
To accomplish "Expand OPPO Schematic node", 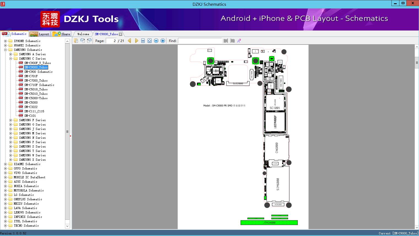I will coord(5,168).
